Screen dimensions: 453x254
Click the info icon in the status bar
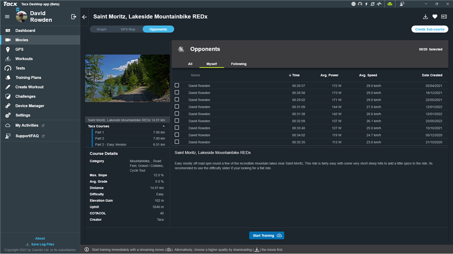pos(87,250)
